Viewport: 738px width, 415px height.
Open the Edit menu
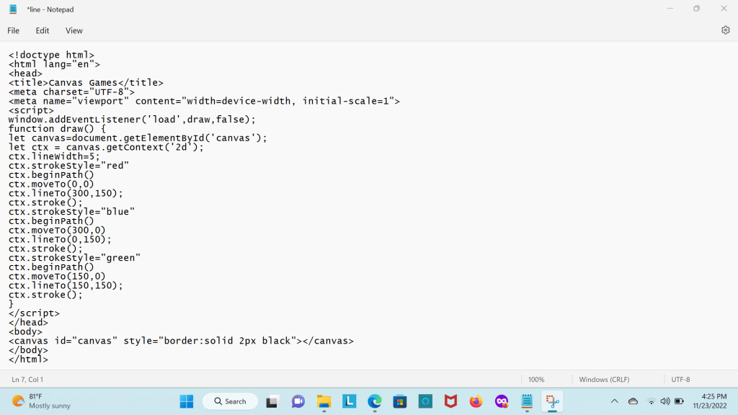[x=43, y=31]
